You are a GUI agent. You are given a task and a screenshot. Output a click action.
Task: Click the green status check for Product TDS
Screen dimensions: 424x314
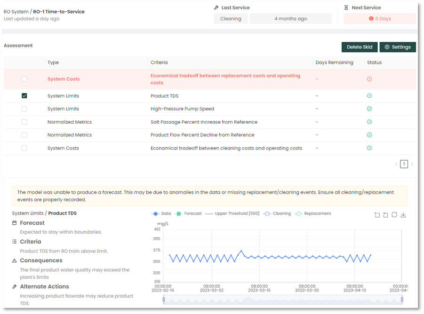coord(369,96)
